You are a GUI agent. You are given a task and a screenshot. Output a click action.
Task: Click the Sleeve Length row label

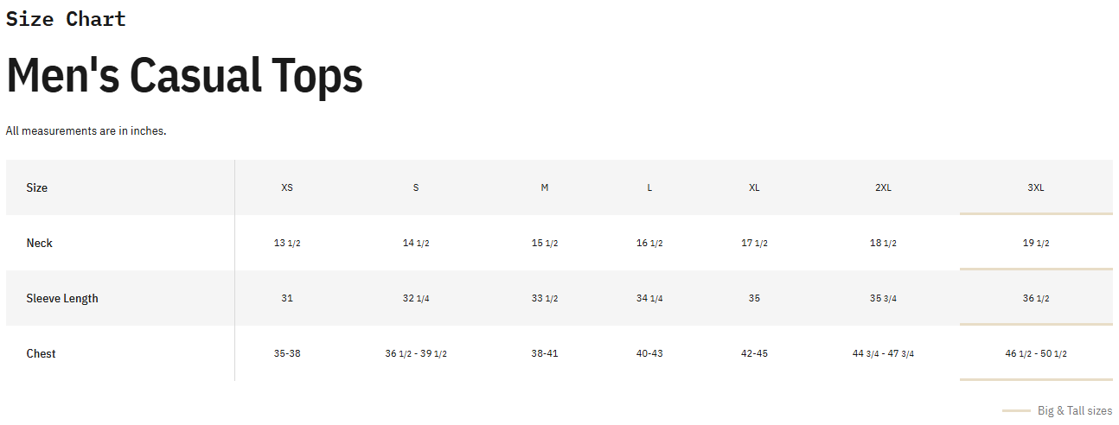[x=62, y=298]
